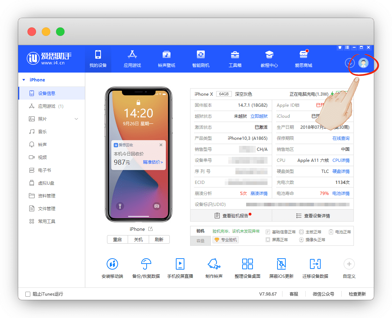Click the 重启 restart button
This screenshot has width=392, height=318.
pyautogui.click(x=117, y=239)
